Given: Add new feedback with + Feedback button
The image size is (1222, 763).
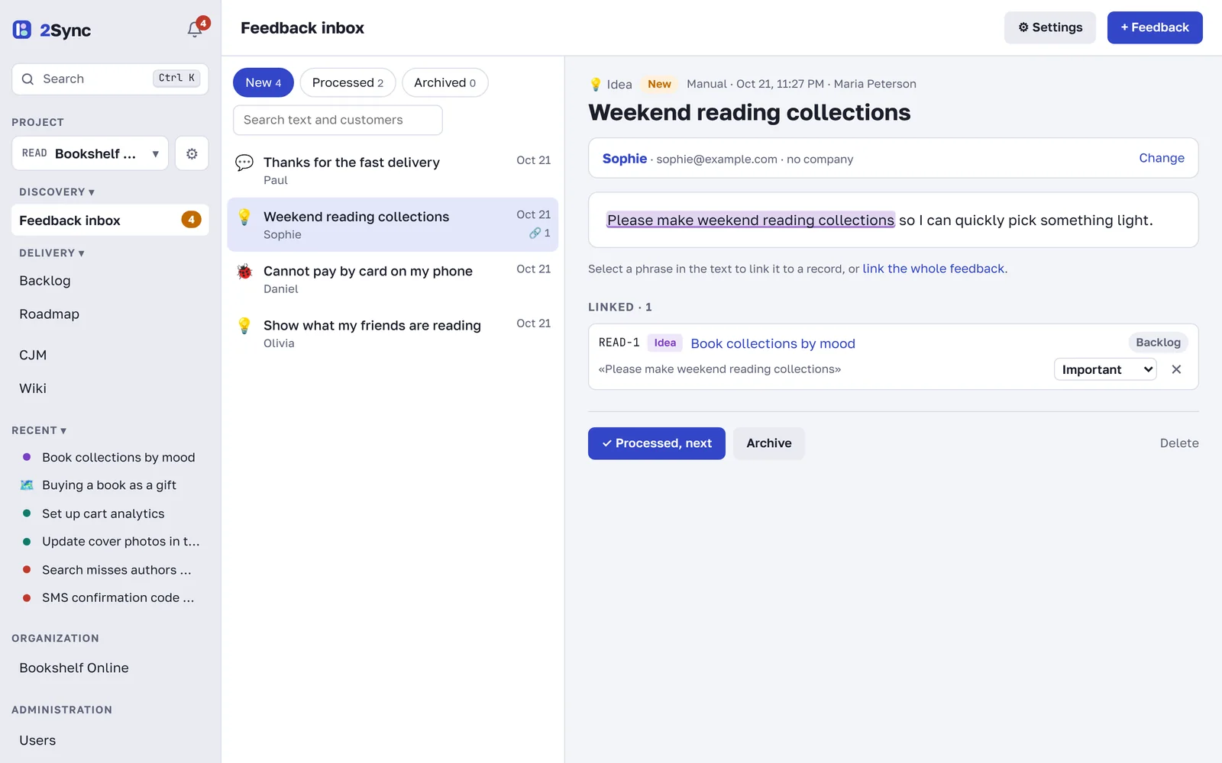Looking at the screenshot, I should (x=1155, y=27).
